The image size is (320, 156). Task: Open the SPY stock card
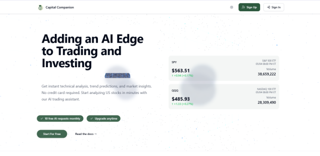click(224, 68)
